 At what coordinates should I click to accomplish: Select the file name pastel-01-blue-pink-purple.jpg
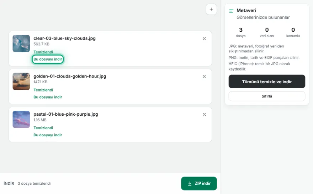tap(66, 114)
